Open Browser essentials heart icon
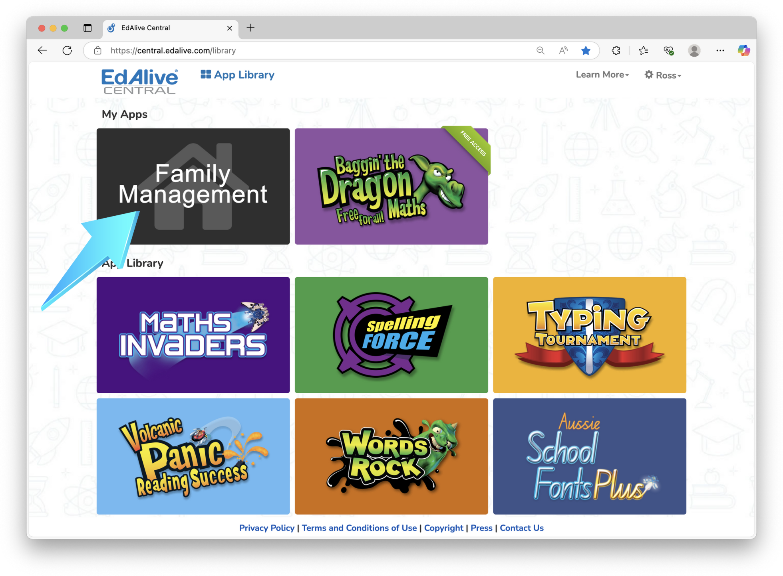The image size is (783, 576). [x=668, y=51]
